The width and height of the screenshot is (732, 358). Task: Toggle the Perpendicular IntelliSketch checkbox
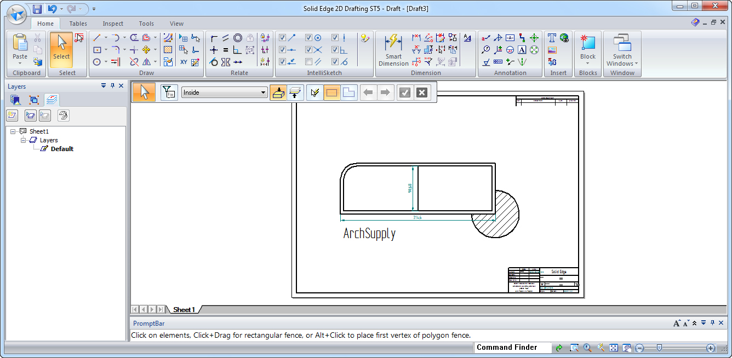pyautogui.click(x=335, y=50)
